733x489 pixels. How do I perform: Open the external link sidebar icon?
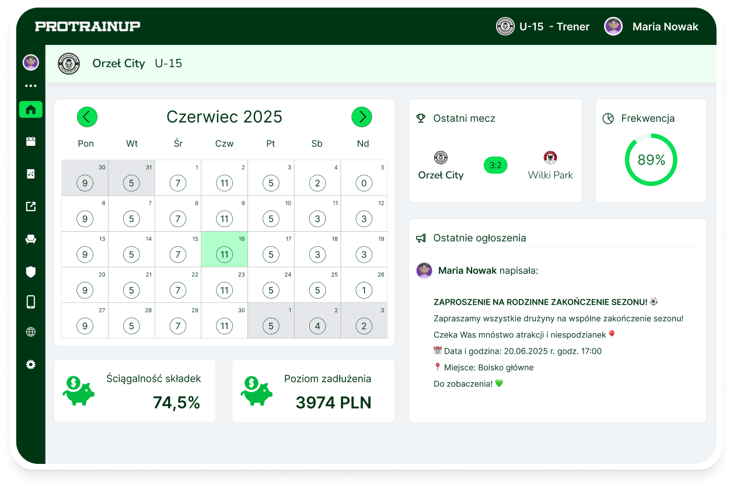31,206
